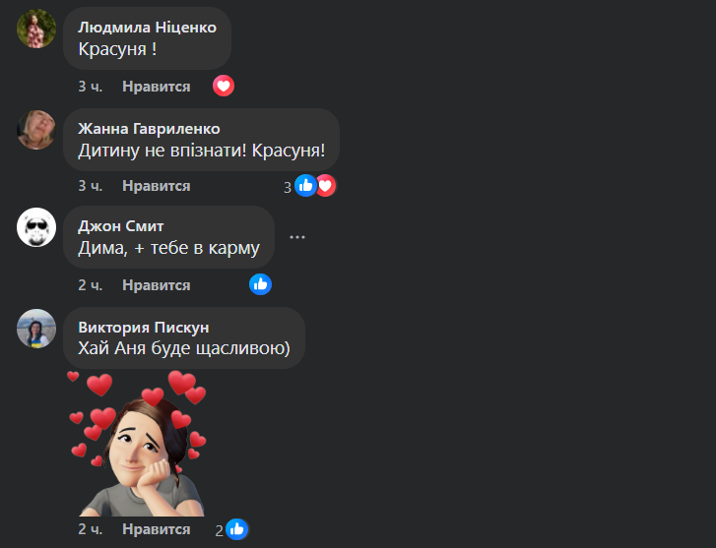Screen dimensions: 716x548
Task: Open Джон Смит name link
Action: [120, 226]
